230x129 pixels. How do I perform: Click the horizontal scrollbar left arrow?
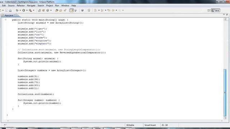[x=8, y=121]
